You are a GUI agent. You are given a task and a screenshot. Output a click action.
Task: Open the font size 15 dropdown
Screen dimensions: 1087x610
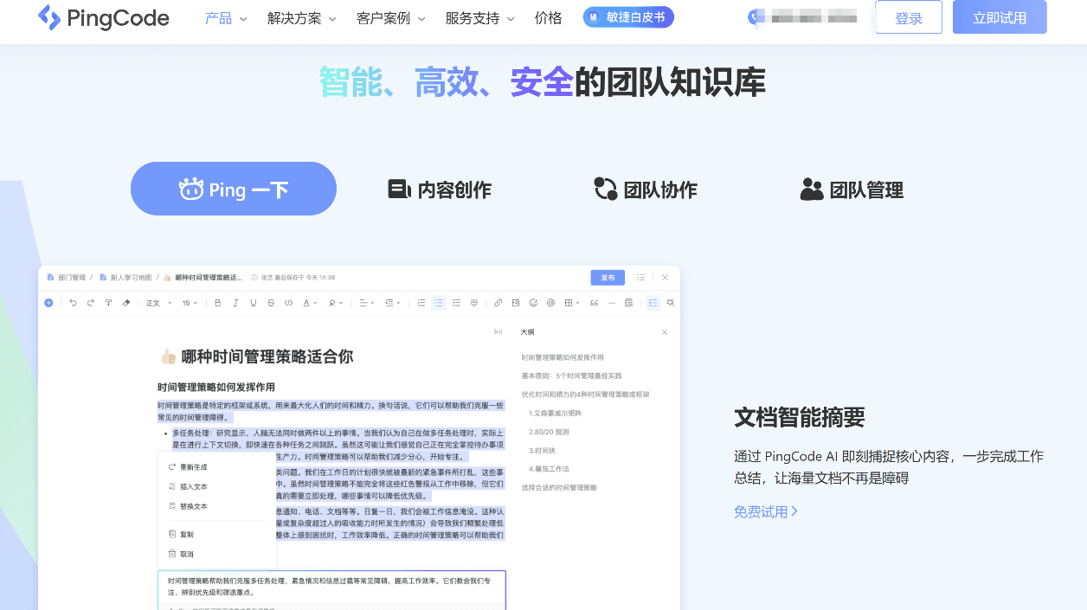[x=190, y=303]
